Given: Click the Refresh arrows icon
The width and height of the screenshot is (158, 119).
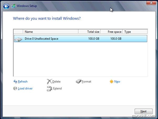Looking at the screenshot, I should tap(15, 81).
